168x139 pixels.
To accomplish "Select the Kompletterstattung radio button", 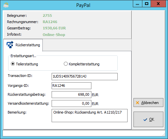I will 66,64.
